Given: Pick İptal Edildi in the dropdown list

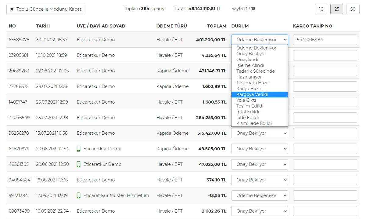Looking at the screenshot, I should (x=259, y=112).
